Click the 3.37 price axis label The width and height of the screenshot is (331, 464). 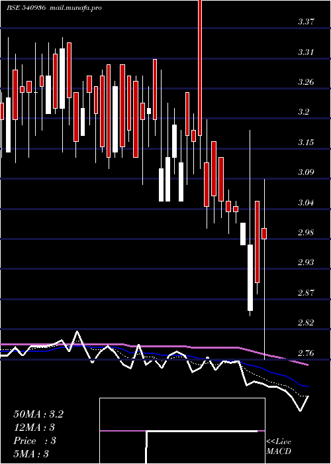click(306, 22)
